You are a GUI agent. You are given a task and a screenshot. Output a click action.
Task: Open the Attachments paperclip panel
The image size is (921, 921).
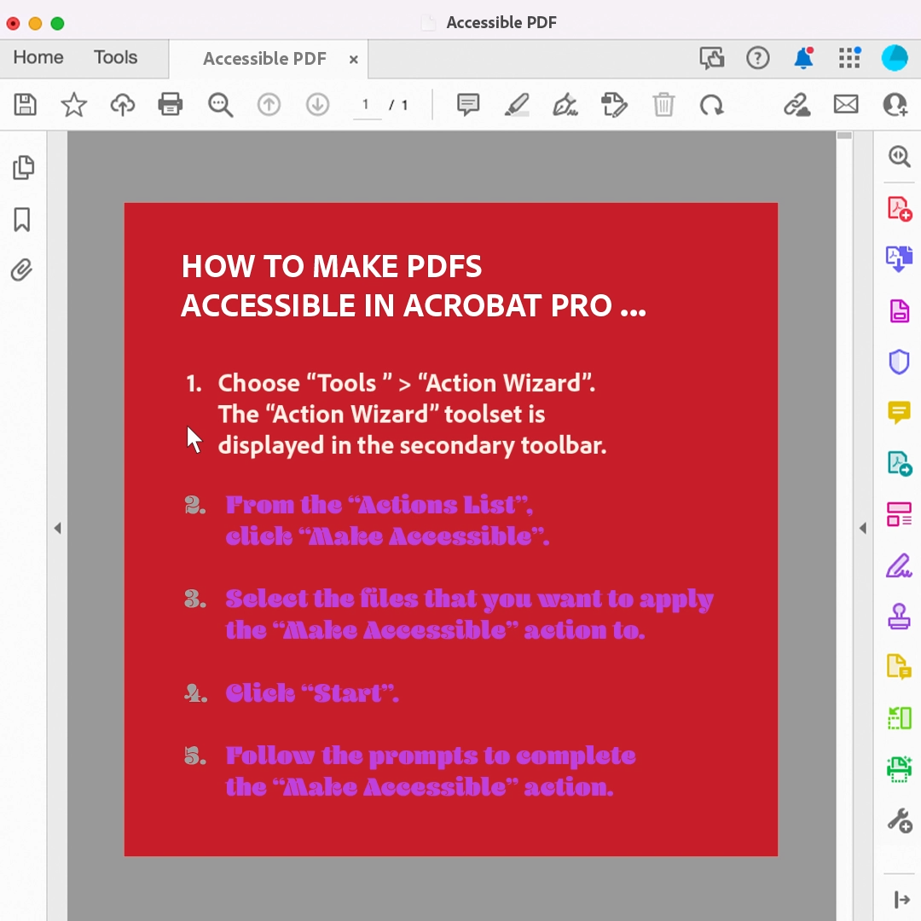click(x=22, y=270)
